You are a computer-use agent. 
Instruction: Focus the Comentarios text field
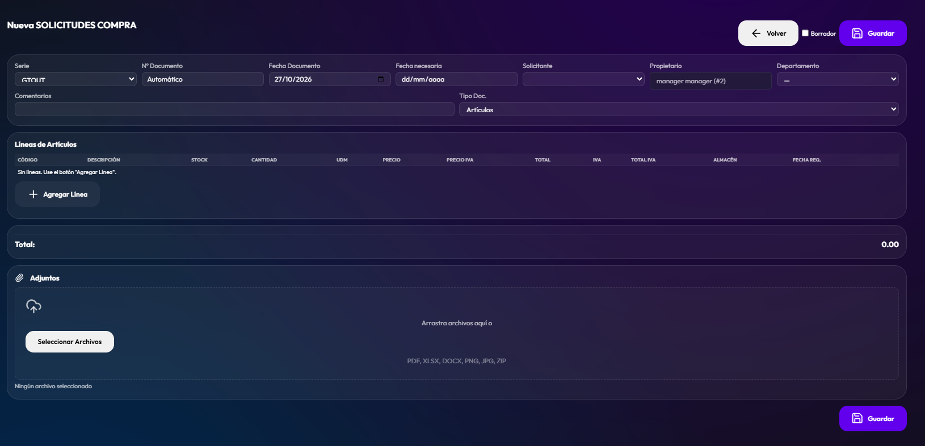click(234, 109)
